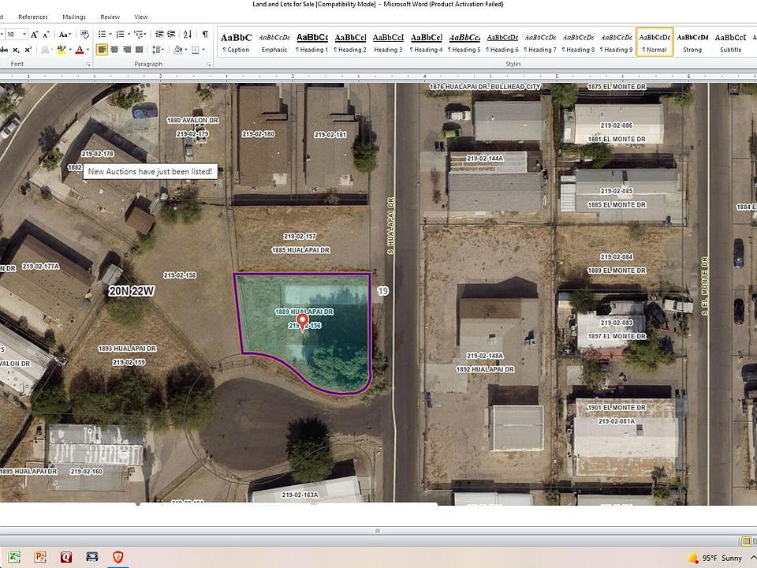Click the New Auctions have just been listed tooltip
Image resolution: width=757 pixels, height=568 pixels.
[150, 171]
